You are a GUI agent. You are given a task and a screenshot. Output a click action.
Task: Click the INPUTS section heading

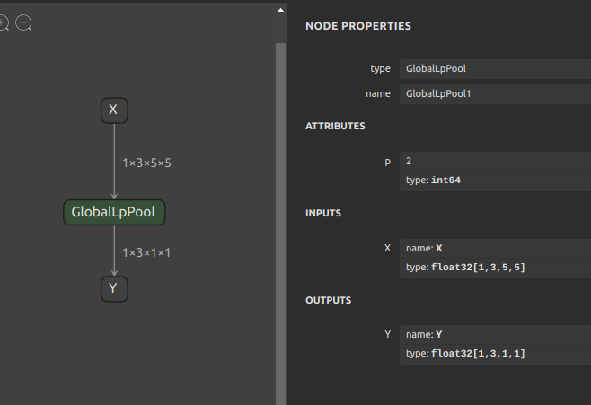tap(323, 213)
